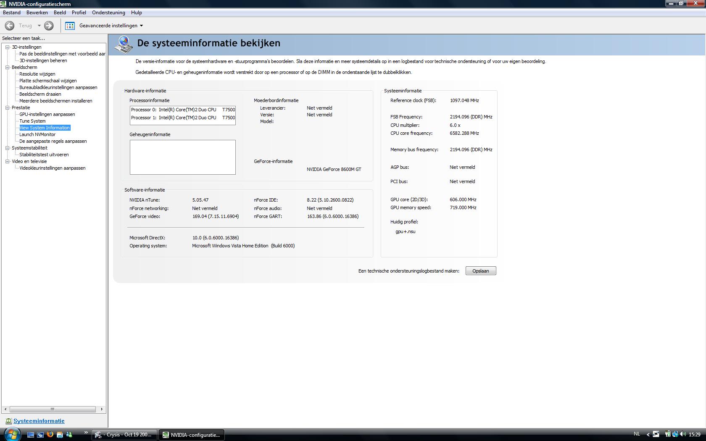Select Processor 1 in processor list
Viewport: 706px width, 441px height.
pos(183,118)
